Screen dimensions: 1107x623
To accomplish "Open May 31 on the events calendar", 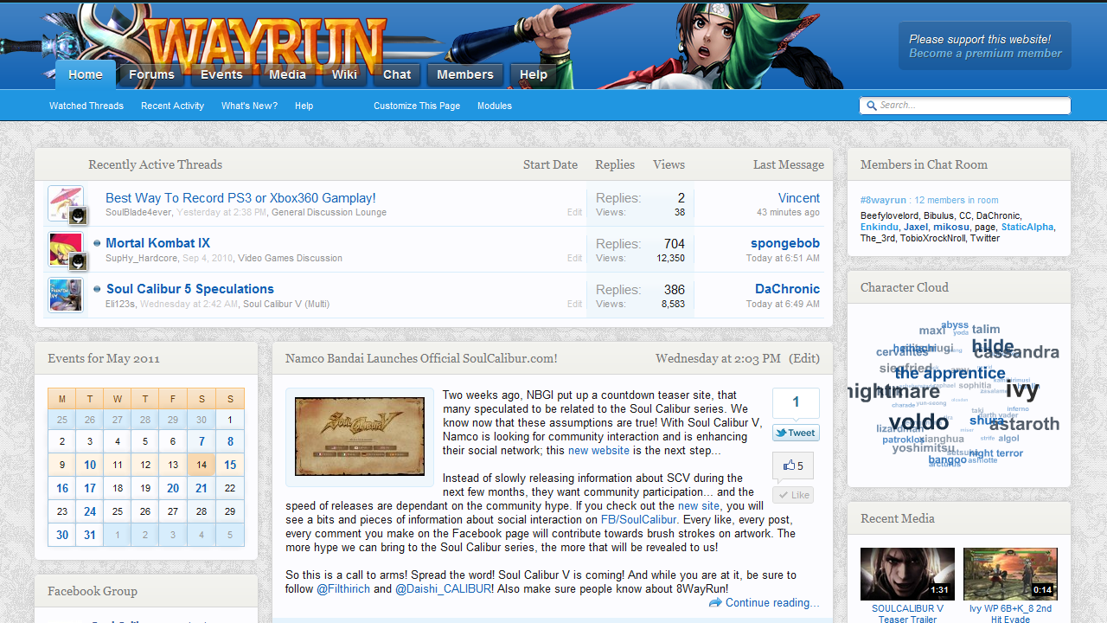I will (x=90, y=535).
